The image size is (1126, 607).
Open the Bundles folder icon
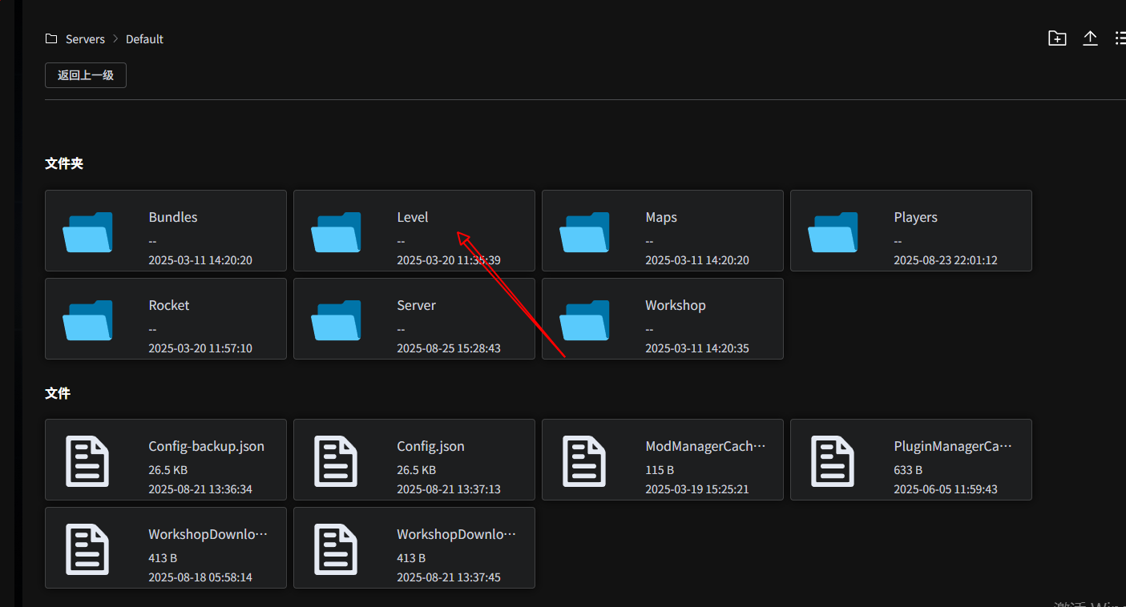coord(87,231)
